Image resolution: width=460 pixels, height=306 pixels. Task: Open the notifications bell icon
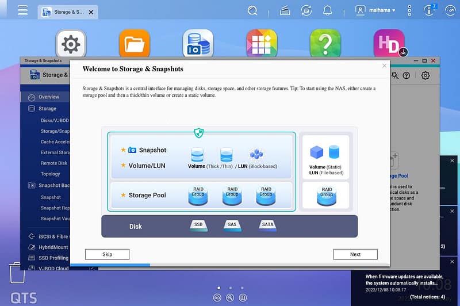[327, 11]
